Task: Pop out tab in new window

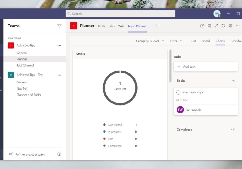Action: 202,26
